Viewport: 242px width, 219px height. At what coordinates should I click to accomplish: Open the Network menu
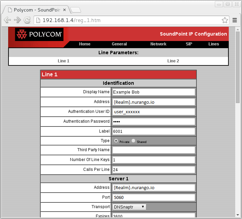point(159,44)
